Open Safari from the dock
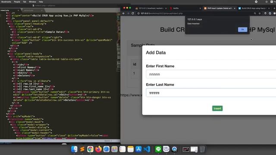 107,149
